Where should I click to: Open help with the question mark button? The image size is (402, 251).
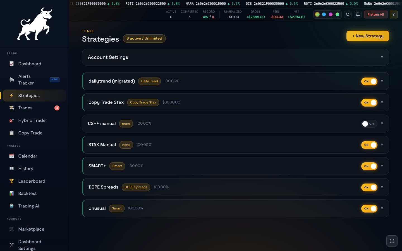[394, 15]
